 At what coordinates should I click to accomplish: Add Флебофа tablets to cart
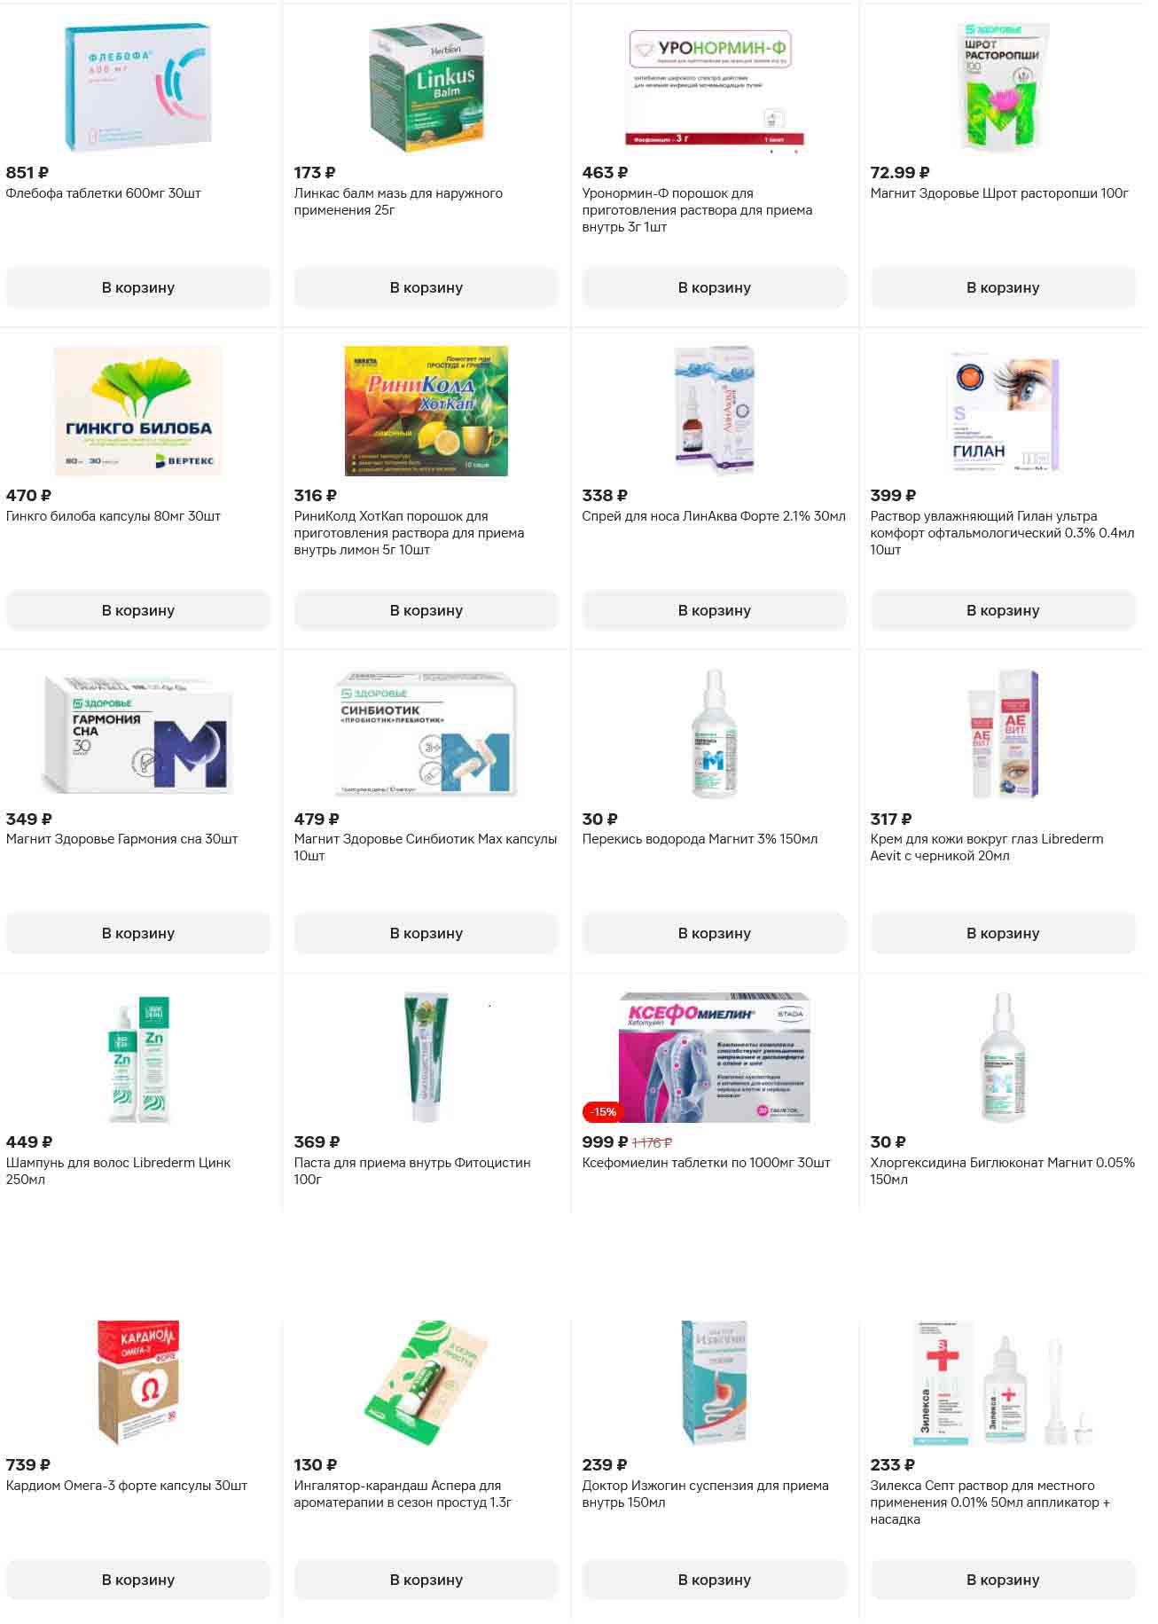138,287
